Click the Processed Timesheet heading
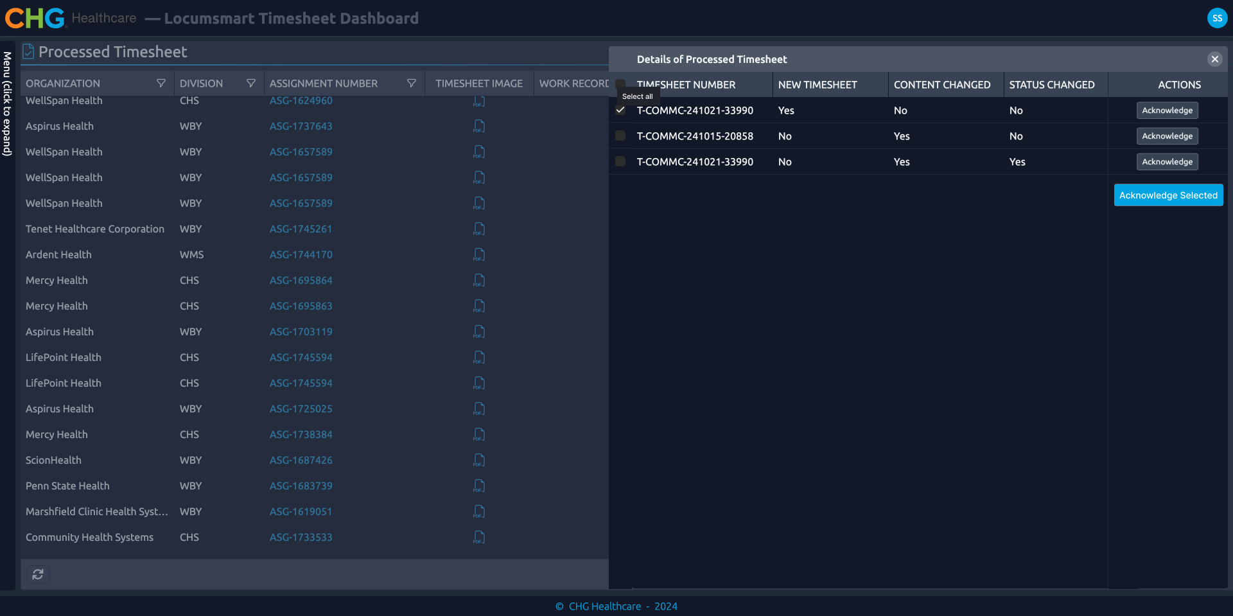Image resolution: width=1233 pixels, height=616 pixels. tap(112, 51)
